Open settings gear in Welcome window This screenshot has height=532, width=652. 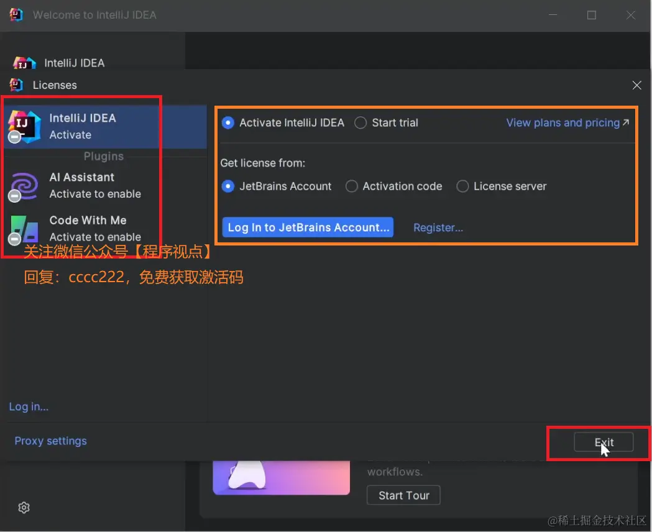click(24, 508)
